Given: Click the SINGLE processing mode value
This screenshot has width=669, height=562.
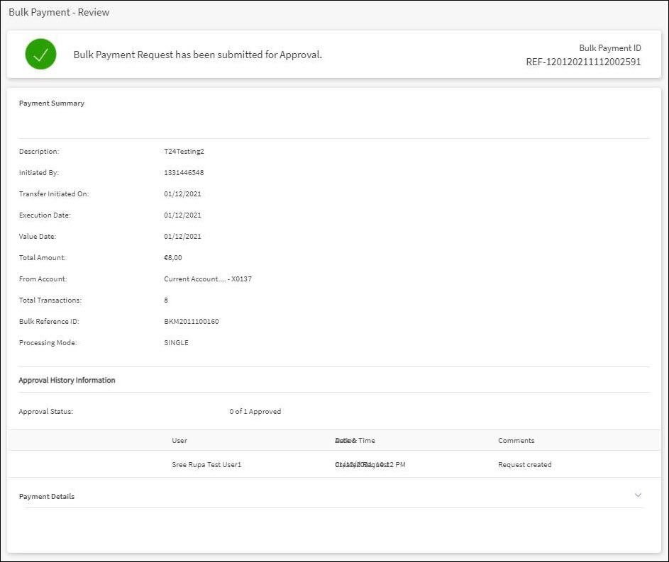Looking at the screenshot, I should (x=176, y=342).
